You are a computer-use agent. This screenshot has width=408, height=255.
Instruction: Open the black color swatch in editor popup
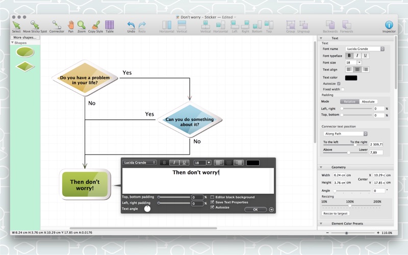click(252, 163)
